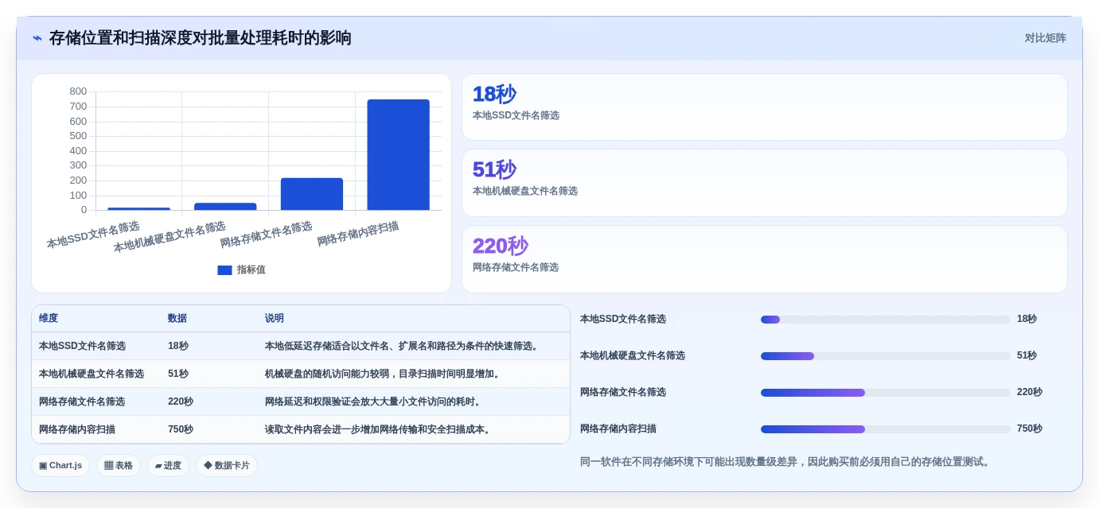Click the blue 指标值 legend swatch
Screen dimensions: 1099x508
pyautogui.click(x=224, y=270)
